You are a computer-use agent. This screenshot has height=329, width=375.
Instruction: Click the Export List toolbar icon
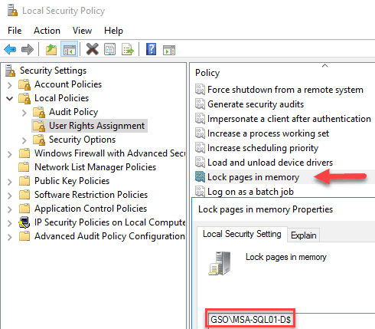pyautogui.click(x=127, y=49)
